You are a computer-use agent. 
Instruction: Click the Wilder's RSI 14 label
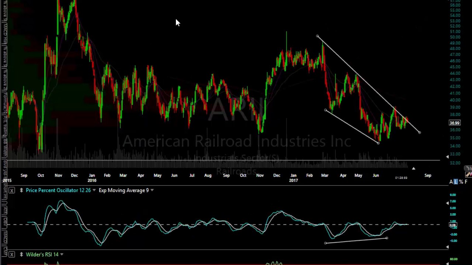[42, 254]
